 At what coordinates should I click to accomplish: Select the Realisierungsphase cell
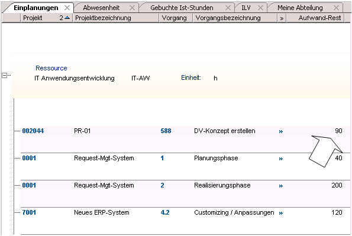click(x=222, y=185)
